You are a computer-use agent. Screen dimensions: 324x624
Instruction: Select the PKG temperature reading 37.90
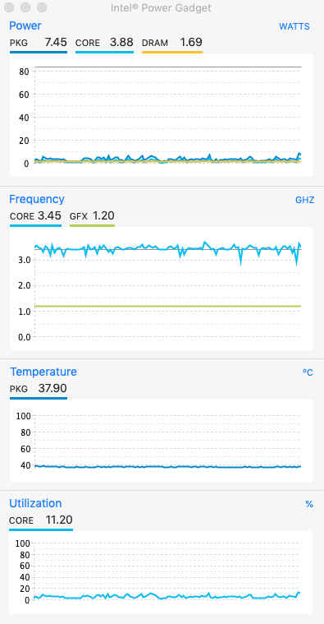click(x=52, y=388)
